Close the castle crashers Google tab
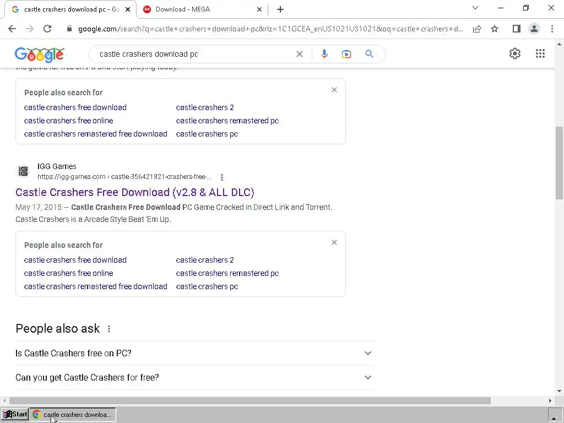Image resolution: width=564 pixels, height=423 pixels. point(128,9)
